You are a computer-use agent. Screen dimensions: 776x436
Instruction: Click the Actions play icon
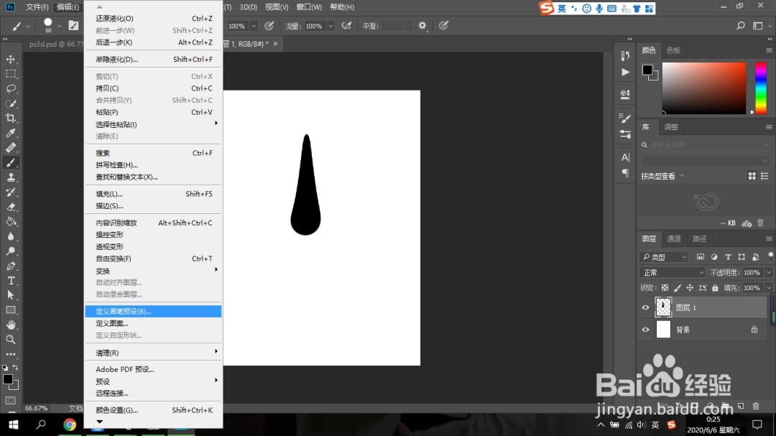point(625,73)
